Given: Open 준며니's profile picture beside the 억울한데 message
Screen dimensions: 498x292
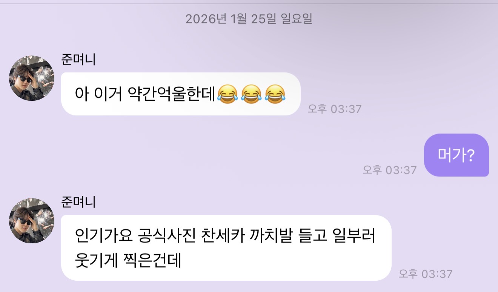Looking at the screenshot, I should (32, 78).
